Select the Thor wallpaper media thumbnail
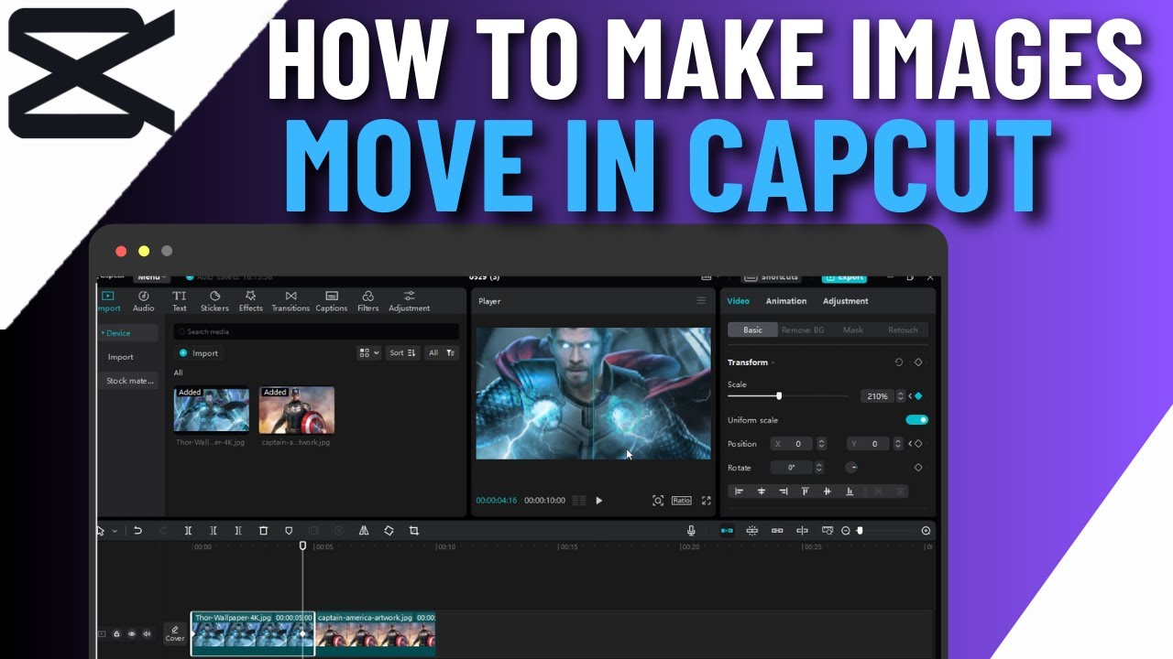 (212, 409)
